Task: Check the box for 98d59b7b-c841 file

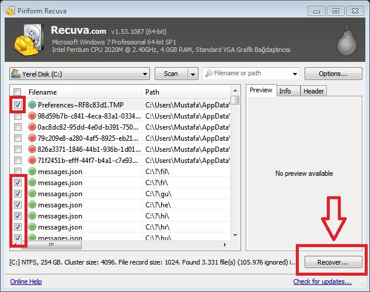Action: point(18,116)
